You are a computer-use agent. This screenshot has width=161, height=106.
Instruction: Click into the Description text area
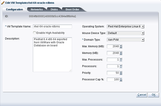coord(52,55)
